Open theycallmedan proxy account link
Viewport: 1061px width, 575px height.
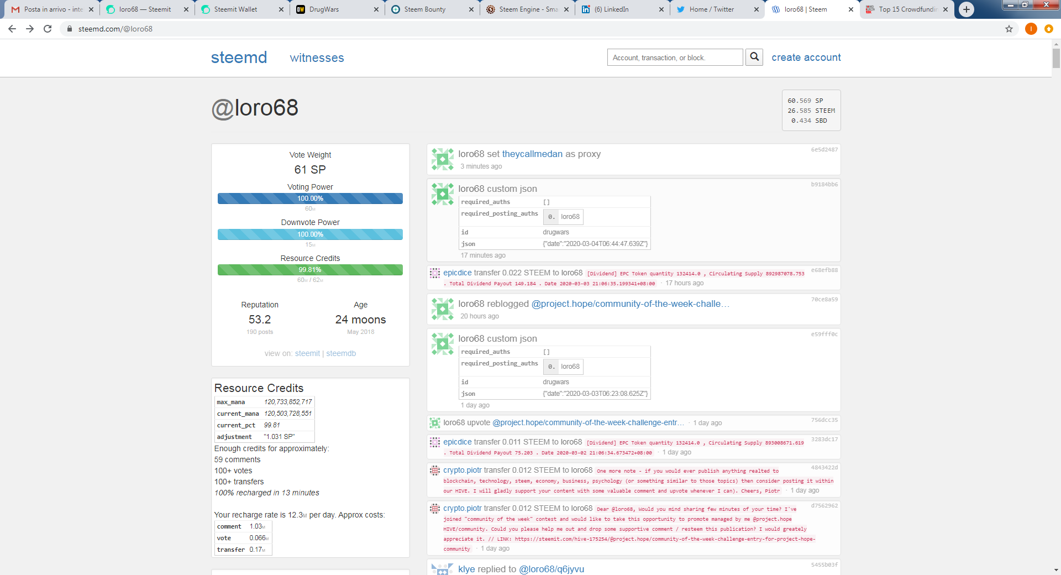(x=532, y=154)
